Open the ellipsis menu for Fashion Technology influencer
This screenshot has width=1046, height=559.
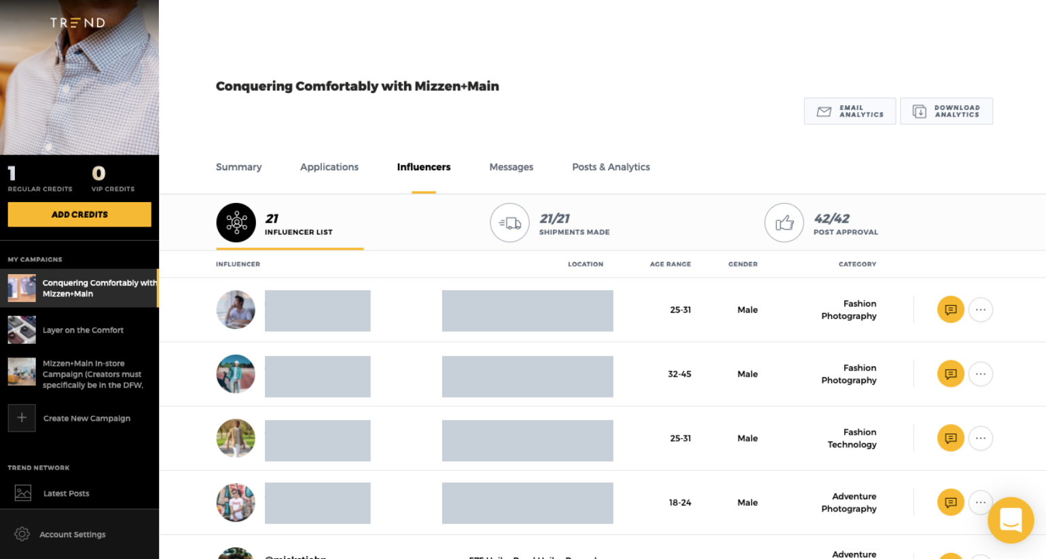pos(980,438)
